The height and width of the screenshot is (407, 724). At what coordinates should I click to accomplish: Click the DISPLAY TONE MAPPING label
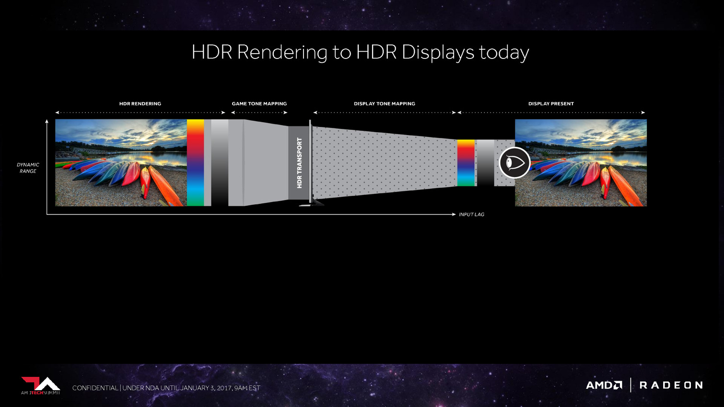[385, 103]
